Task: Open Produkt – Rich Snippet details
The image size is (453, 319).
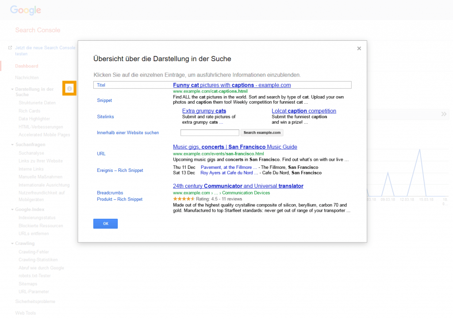Action: pyautogui.click(x=119, y=199)
